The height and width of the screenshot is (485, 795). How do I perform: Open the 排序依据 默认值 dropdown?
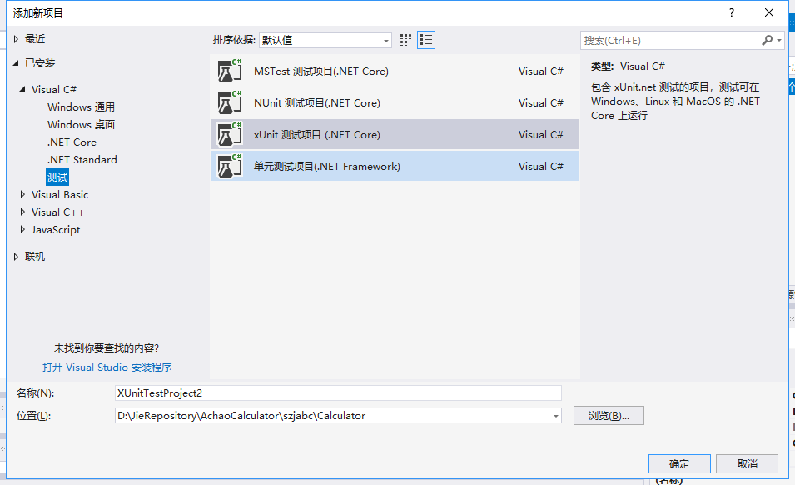(x=325, y=40)
